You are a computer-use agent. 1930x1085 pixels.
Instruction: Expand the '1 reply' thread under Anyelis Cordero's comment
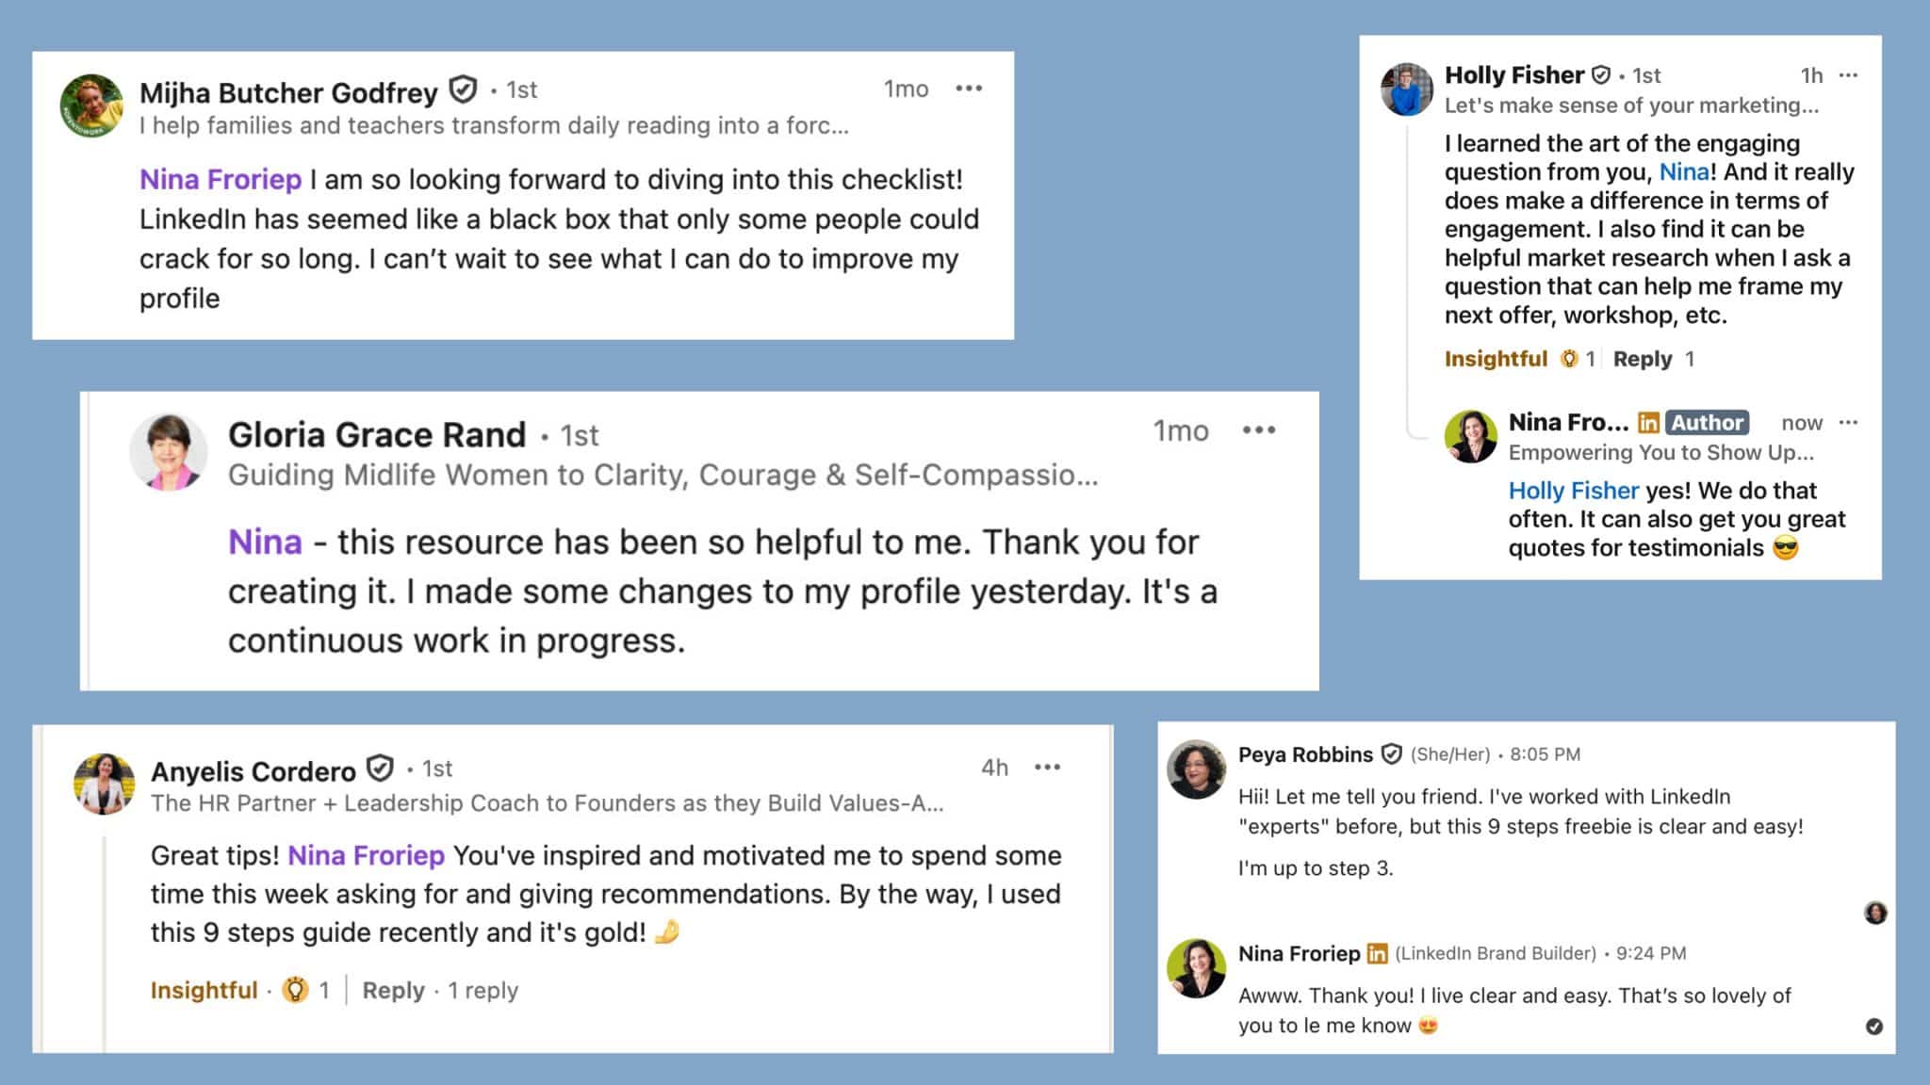pos(482,990)
